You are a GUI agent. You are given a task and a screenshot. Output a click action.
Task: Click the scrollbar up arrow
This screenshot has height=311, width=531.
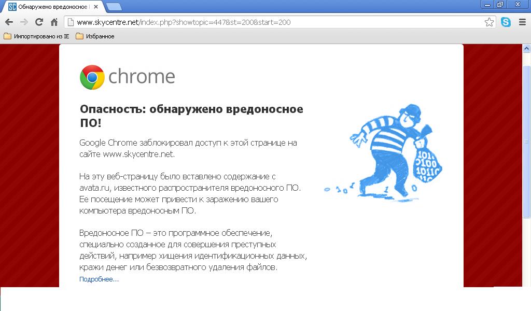tap(526, 48)
